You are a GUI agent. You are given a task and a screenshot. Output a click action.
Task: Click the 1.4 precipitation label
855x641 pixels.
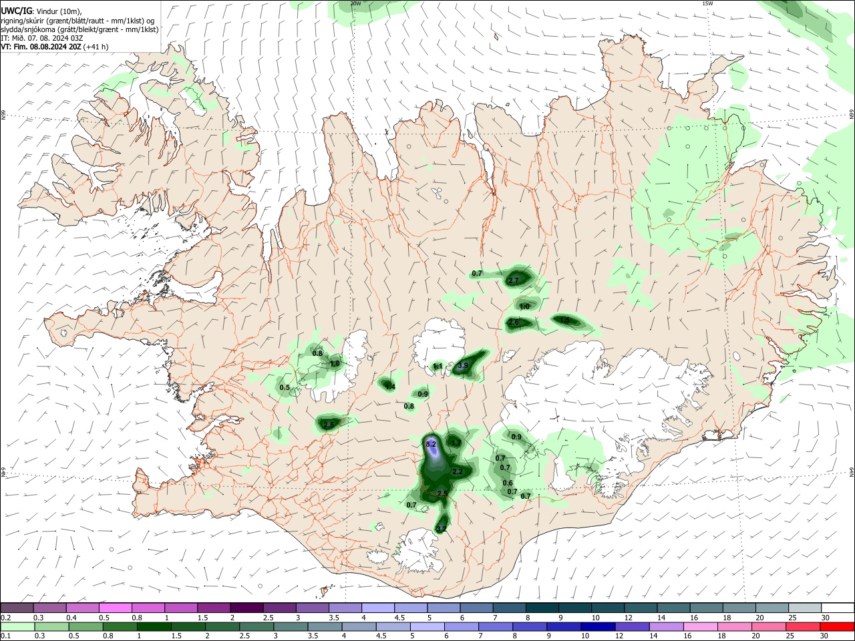click(390, 387)
